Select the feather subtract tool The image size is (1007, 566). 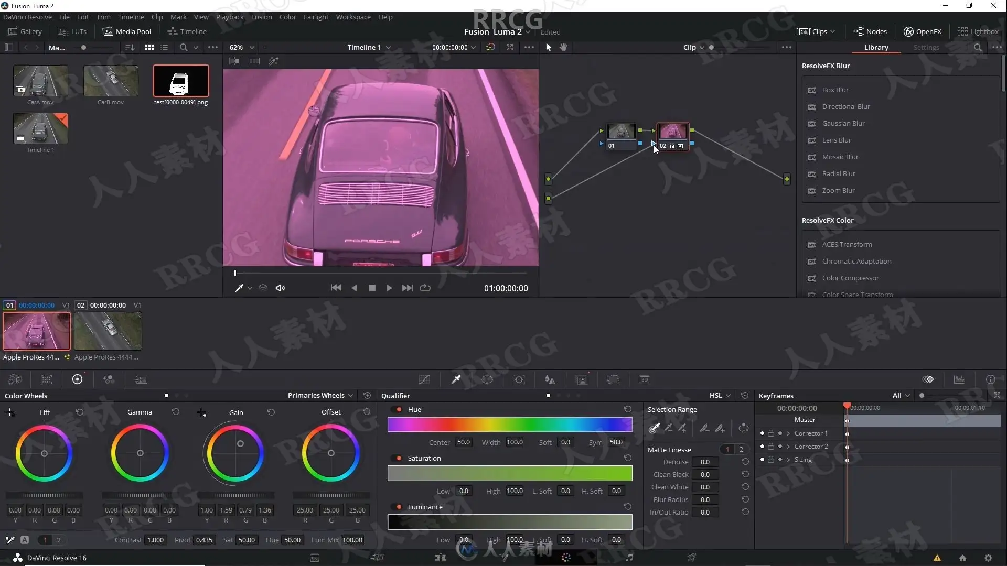pos(704,428)
